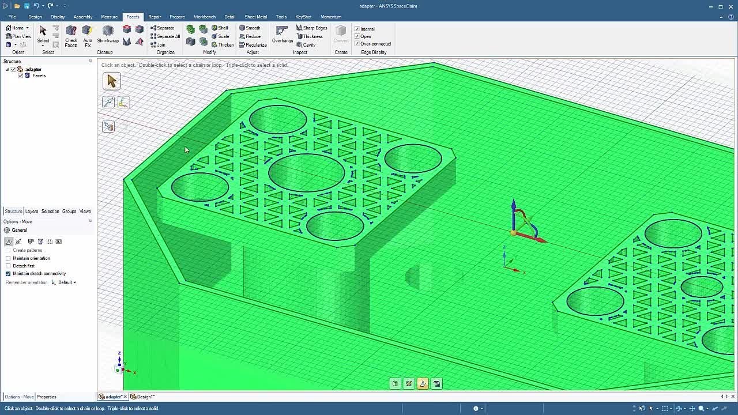The image size is (738, 415).
Task: Open the Properties tab at bottom left
Action: click(x=47, y=397)
